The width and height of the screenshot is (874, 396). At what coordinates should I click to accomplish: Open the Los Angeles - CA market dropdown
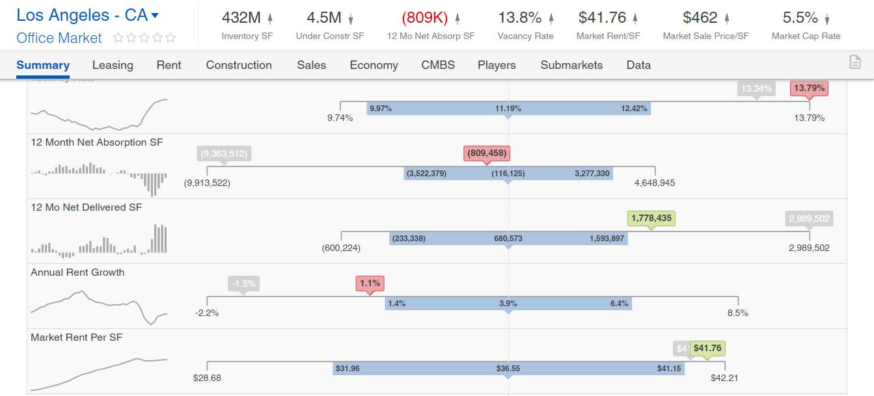[154, 16]
